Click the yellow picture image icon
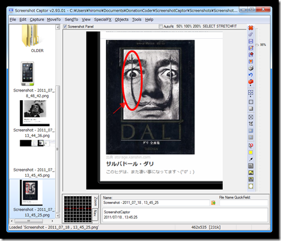The image size is (281, 241). (x=251, y=173)
